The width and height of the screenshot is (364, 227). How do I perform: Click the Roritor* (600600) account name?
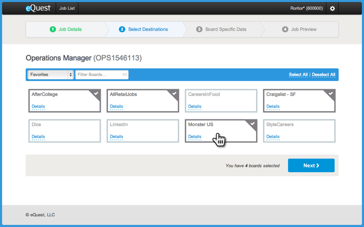(x=306, y=8)
